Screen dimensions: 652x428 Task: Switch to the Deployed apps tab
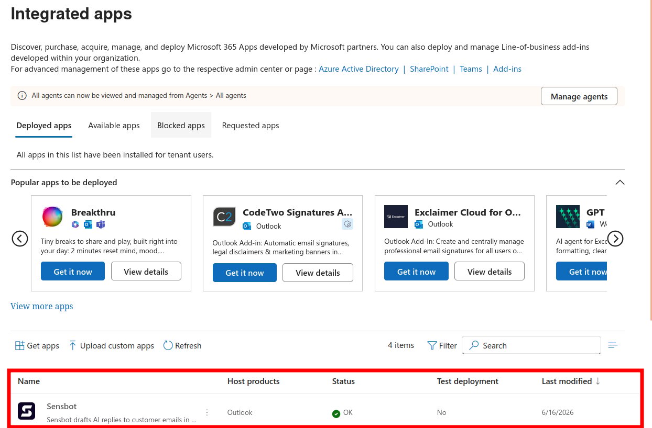click(x=44, y=126)
